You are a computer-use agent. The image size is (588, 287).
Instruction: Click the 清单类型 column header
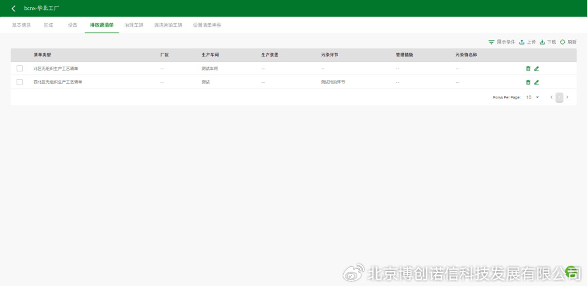point(42,55)
